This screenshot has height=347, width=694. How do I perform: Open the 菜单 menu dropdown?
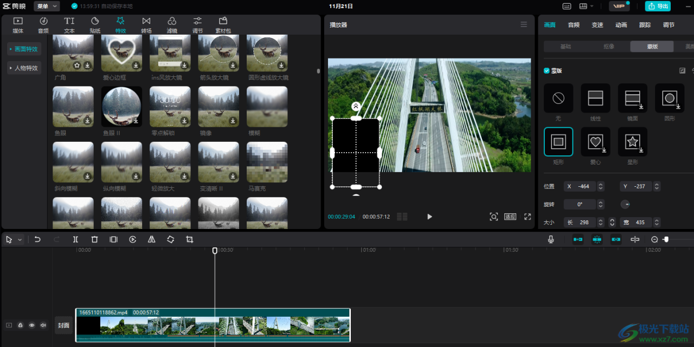[x=47, y=6]
